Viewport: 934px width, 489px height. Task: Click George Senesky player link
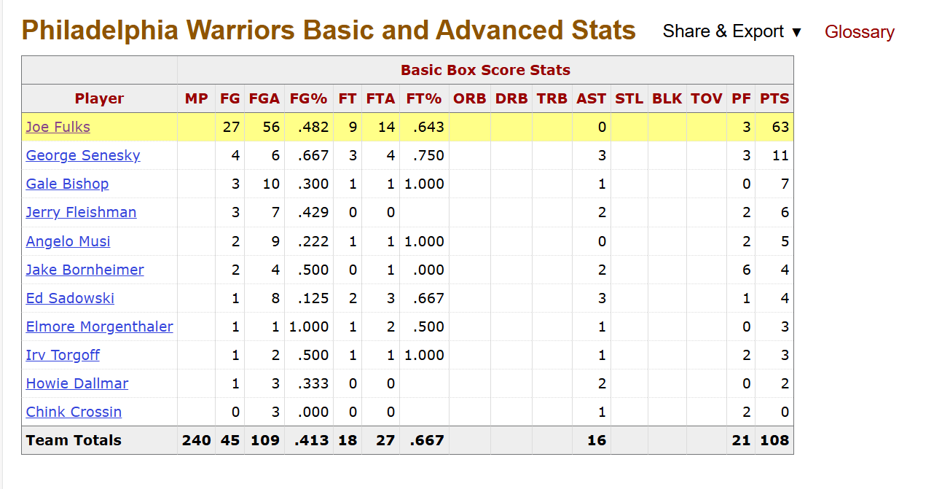coord(83,155)
